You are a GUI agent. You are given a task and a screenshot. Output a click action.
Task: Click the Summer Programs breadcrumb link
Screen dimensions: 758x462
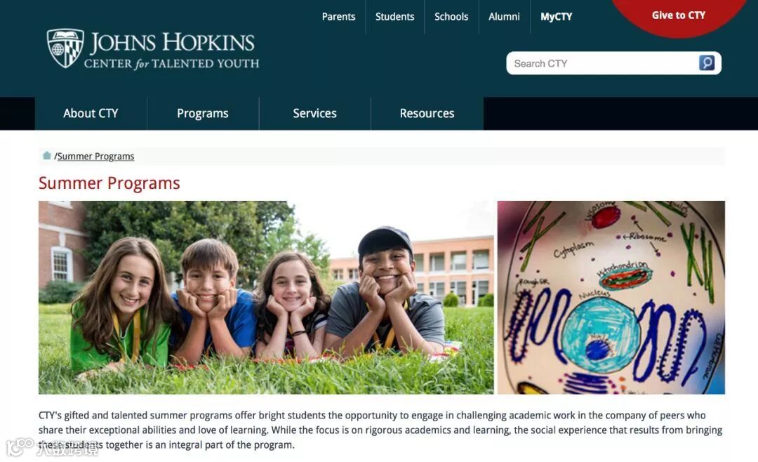tap(95, 157)
